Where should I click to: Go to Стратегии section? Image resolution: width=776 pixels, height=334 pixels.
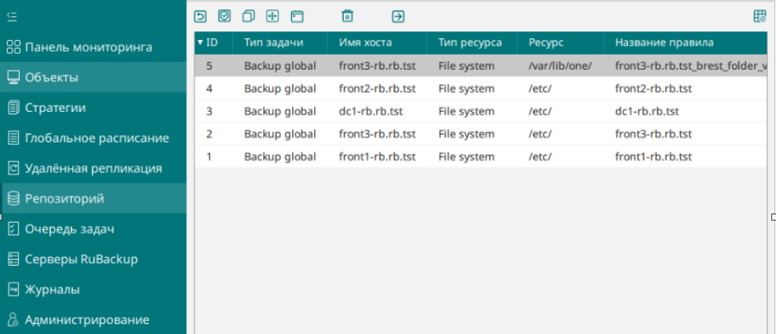click(x=93, y=108)
